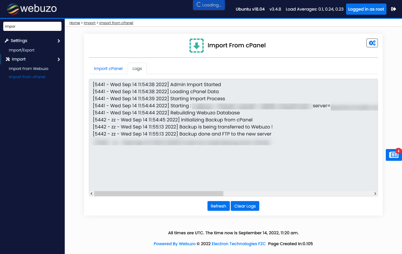Open the Electron Technologies FZC link
Viewport: 402px width, 254px height.
point(238,243)
